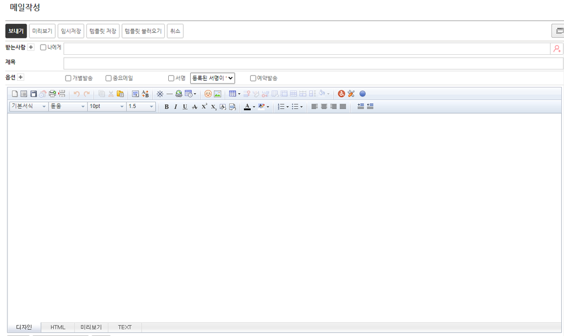Click the accessibility check icon

click(x=342, y=94)
